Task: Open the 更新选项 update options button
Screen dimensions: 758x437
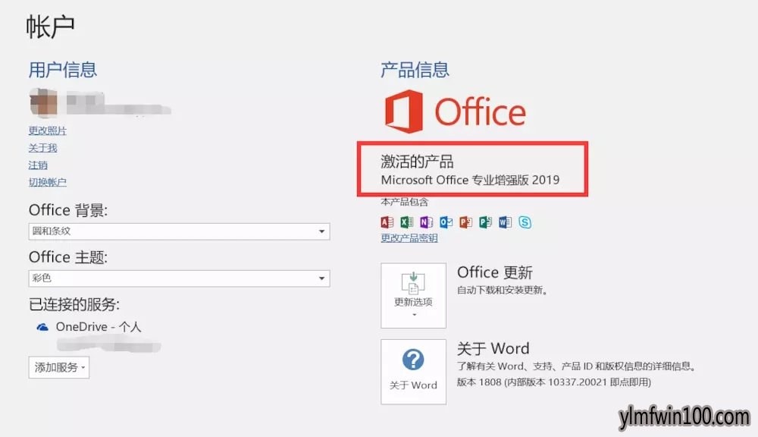Action: [x=413, y=296]
